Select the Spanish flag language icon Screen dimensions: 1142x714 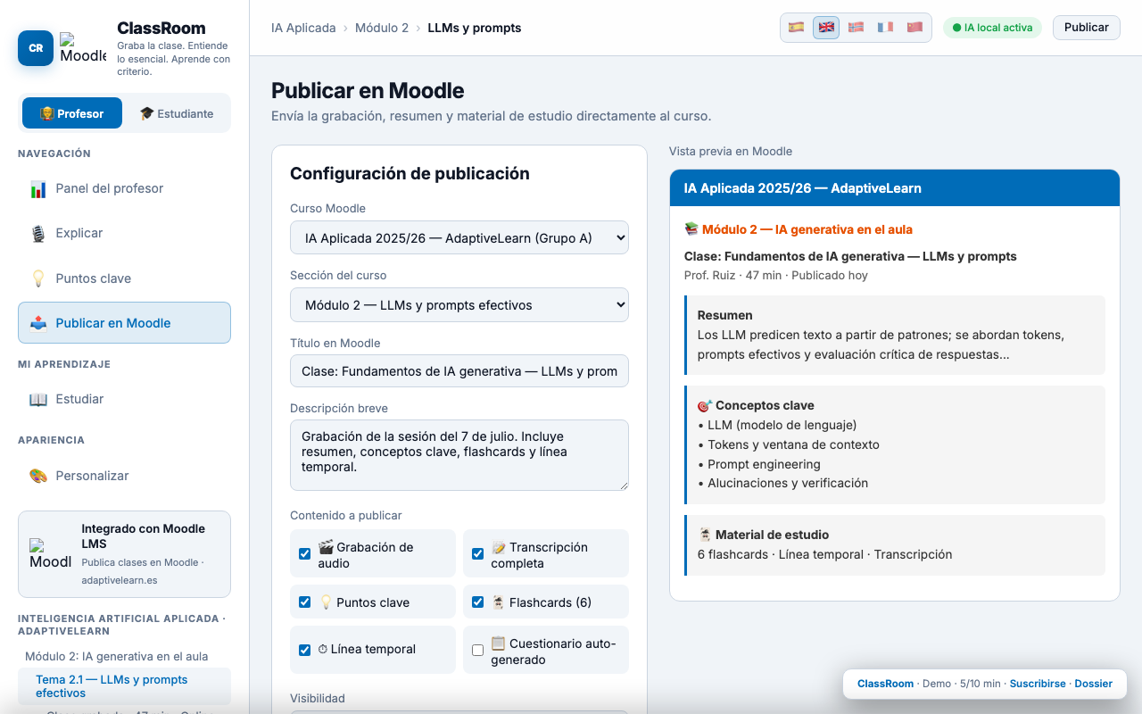pyautogui.click(x=797, y=28)
